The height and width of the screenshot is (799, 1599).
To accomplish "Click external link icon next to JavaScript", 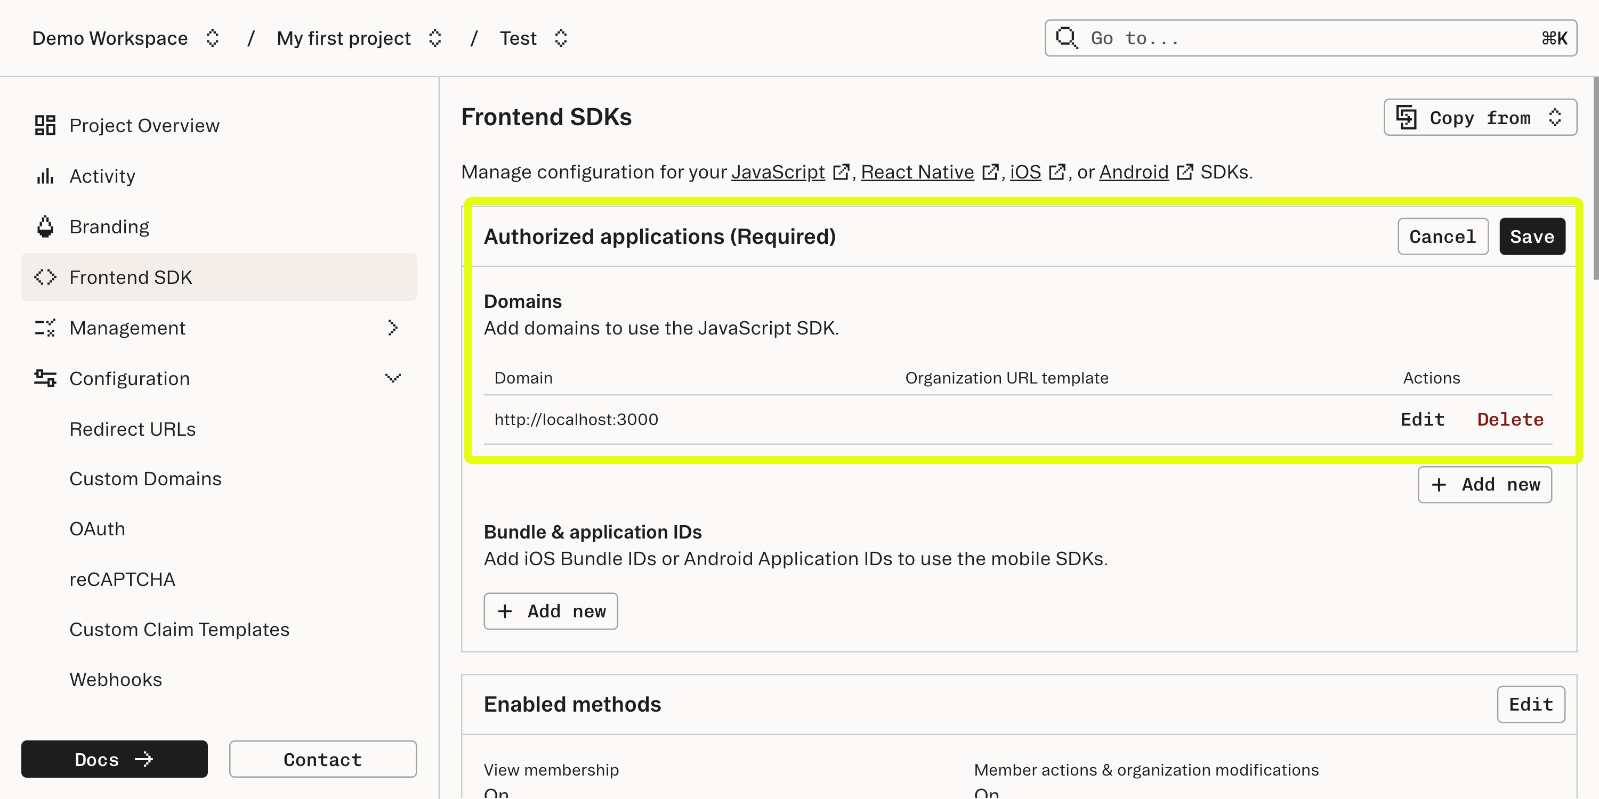I will pyautogui.click(x=841, y=172).
